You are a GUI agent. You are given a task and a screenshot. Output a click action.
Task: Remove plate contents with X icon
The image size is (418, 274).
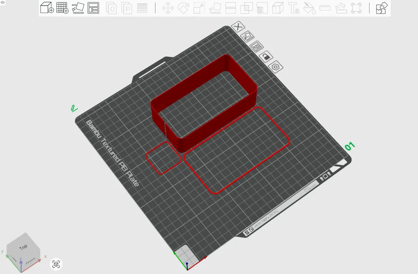238,27
